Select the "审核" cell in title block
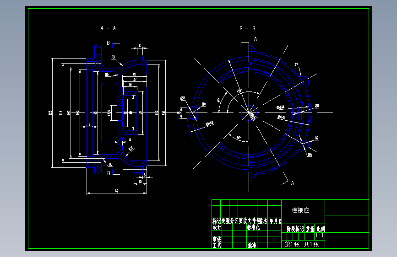The image size is (397, 257). (217, 239)
